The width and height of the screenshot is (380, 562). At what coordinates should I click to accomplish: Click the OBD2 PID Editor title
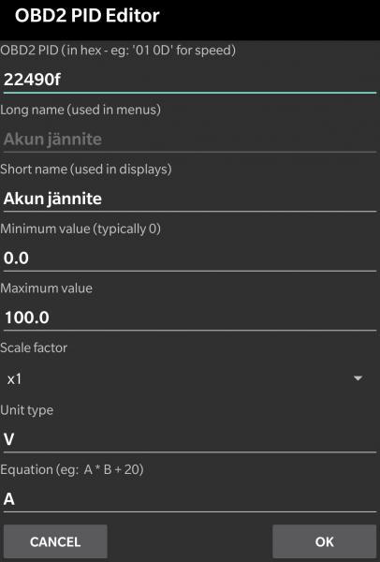pyautogui.click(x=87, y=16)
